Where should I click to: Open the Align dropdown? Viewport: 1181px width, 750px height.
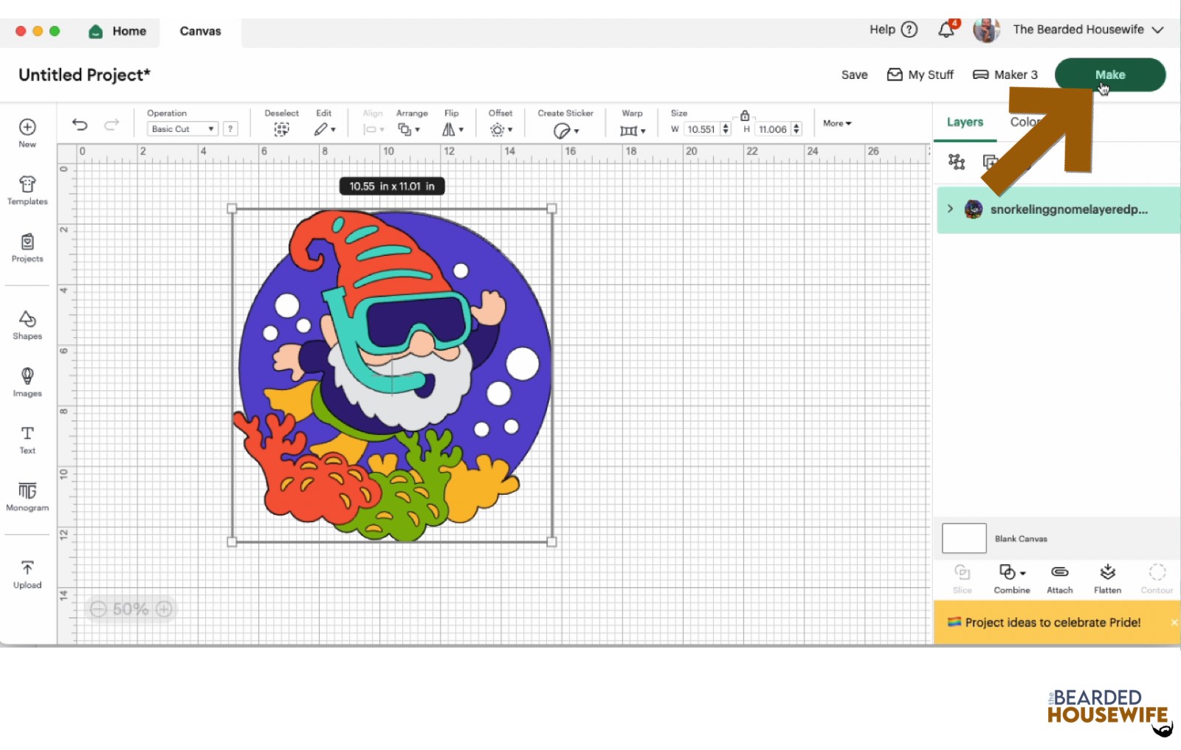point(373,129)
